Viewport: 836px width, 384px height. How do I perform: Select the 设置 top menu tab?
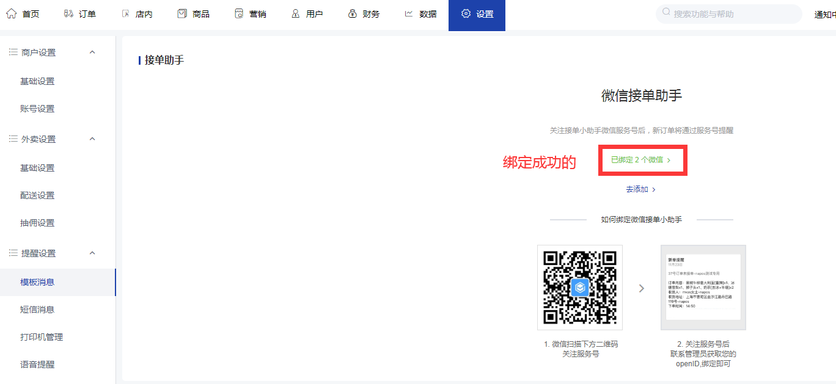tap(477, 15)
